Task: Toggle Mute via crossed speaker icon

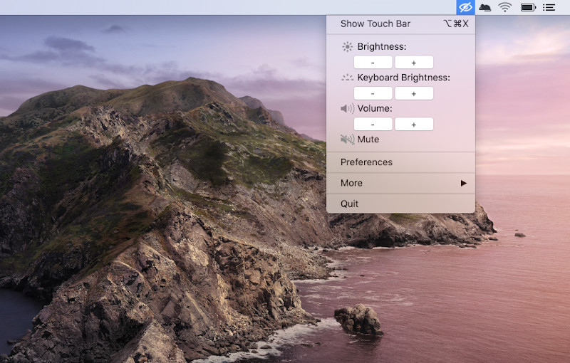Action: click(347, 140)
